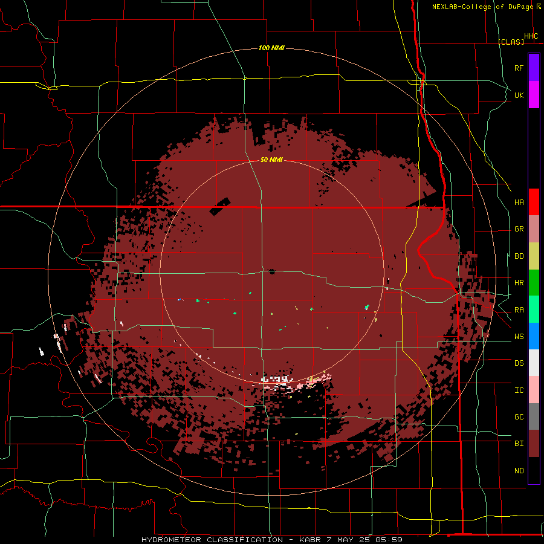The height and width of the screenshot is (544, 544).
Task: Pick the mint green RA legend swatch
Action: coord(534,309)
